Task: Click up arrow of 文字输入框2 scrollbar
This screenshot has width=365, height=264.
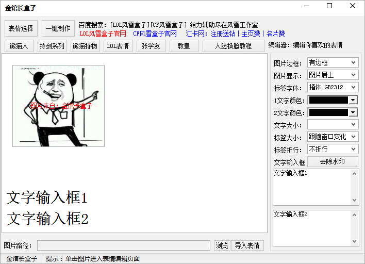Action: point(355,215)
